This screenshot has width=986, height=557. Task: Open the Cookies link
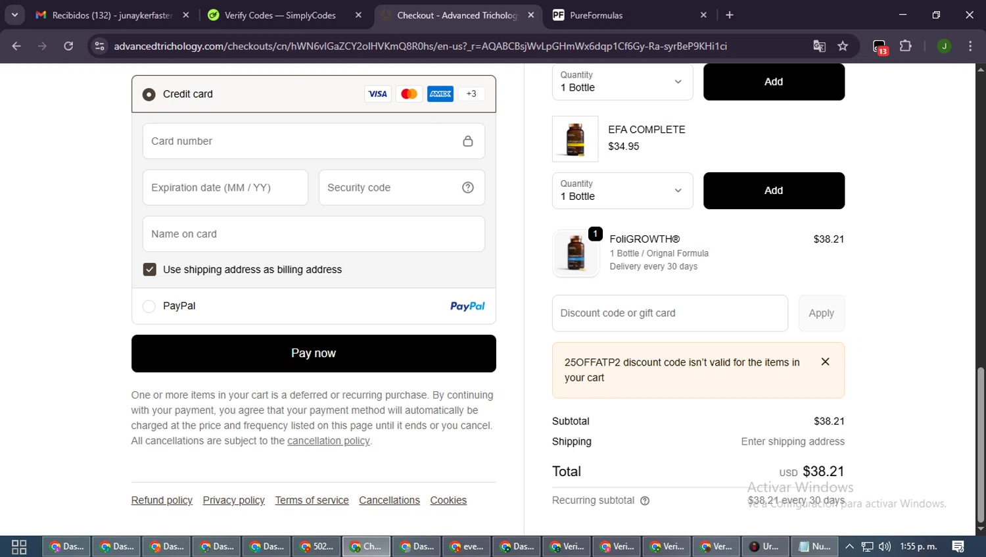[448, 500]
